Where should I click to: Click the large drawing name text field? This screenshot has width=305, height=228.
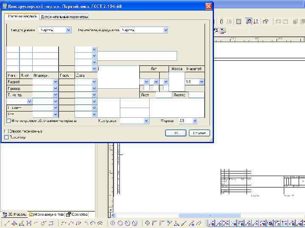tap(119, 77)
